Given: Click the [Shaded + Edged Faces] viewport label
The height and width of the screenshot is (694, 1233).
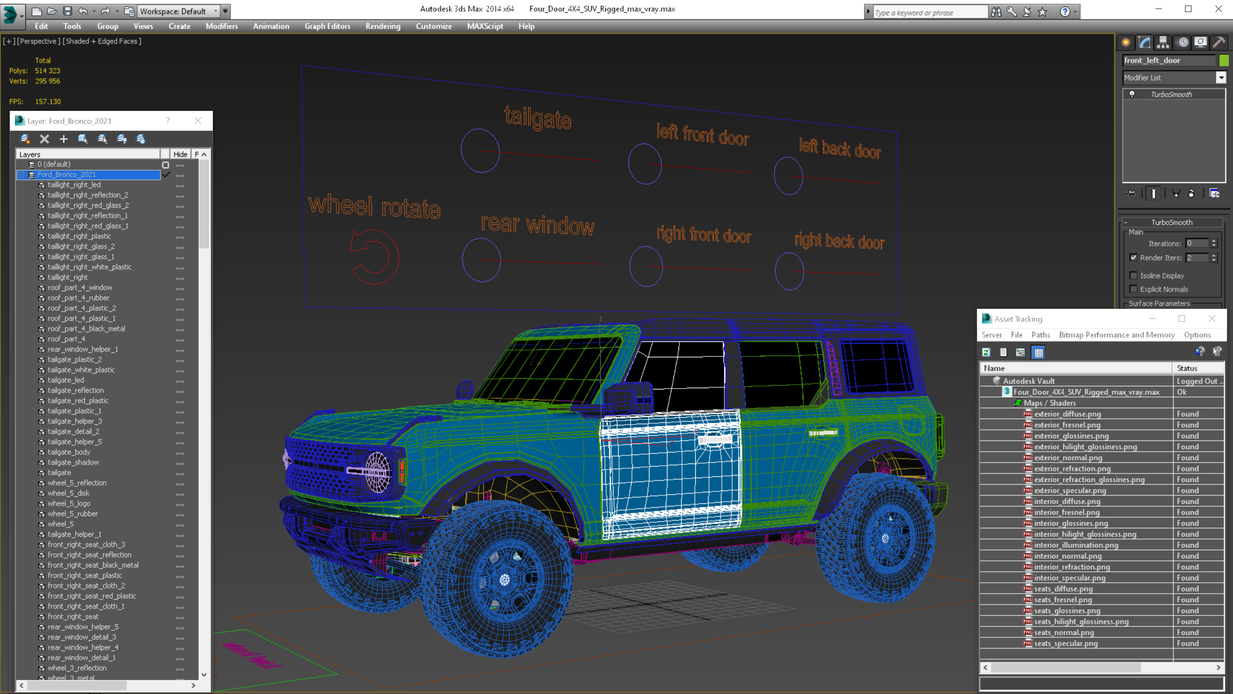Looking at the screenshot, I should coord(102,41).
